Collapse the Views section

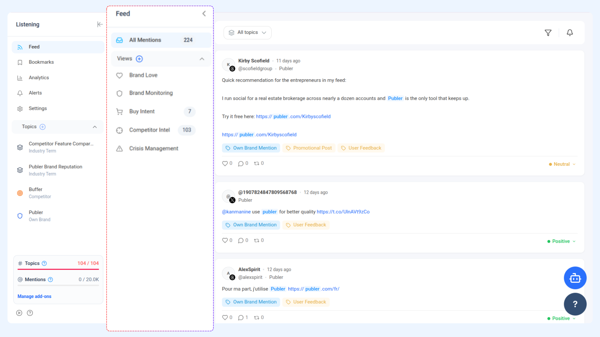[x=202, y=59]
